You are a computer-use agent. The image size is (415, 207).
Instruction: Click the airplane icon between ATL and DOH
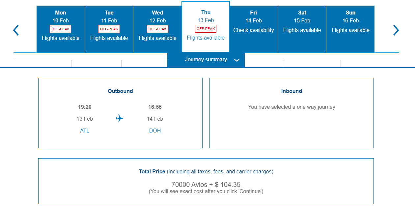point(120,118)
